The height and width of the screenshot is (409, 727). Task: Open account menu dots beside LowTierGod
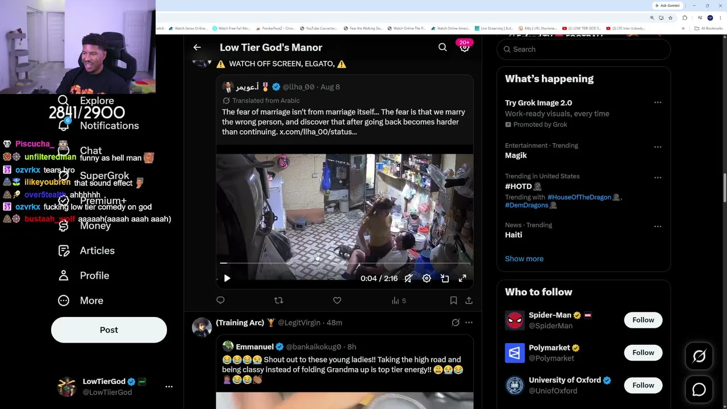pyautogui.click(x=169, y=387)
